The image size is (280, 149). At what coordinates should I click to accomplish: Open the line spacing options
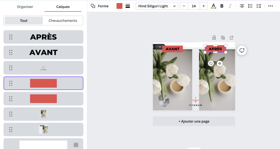coord(258,6)
